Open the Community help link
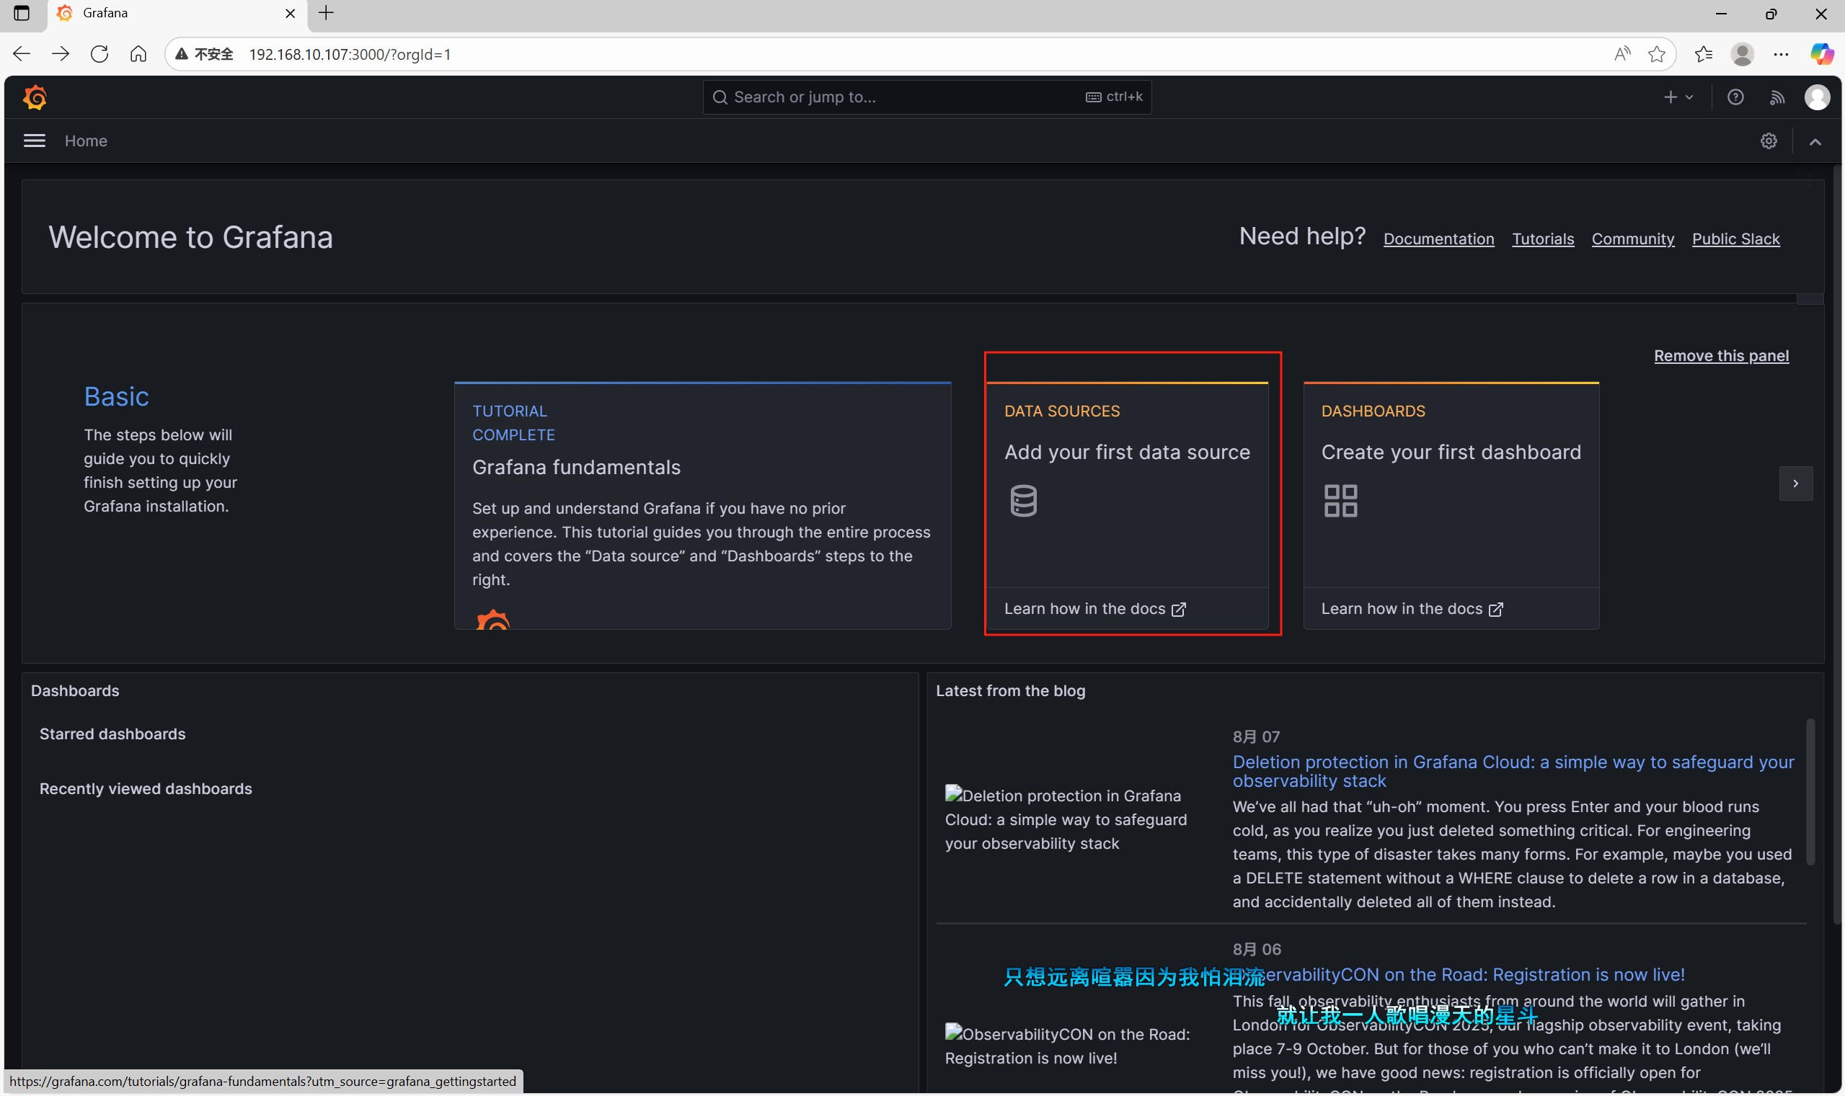This screenshot has width=1845, height=1096. [x=1632, y=239]
